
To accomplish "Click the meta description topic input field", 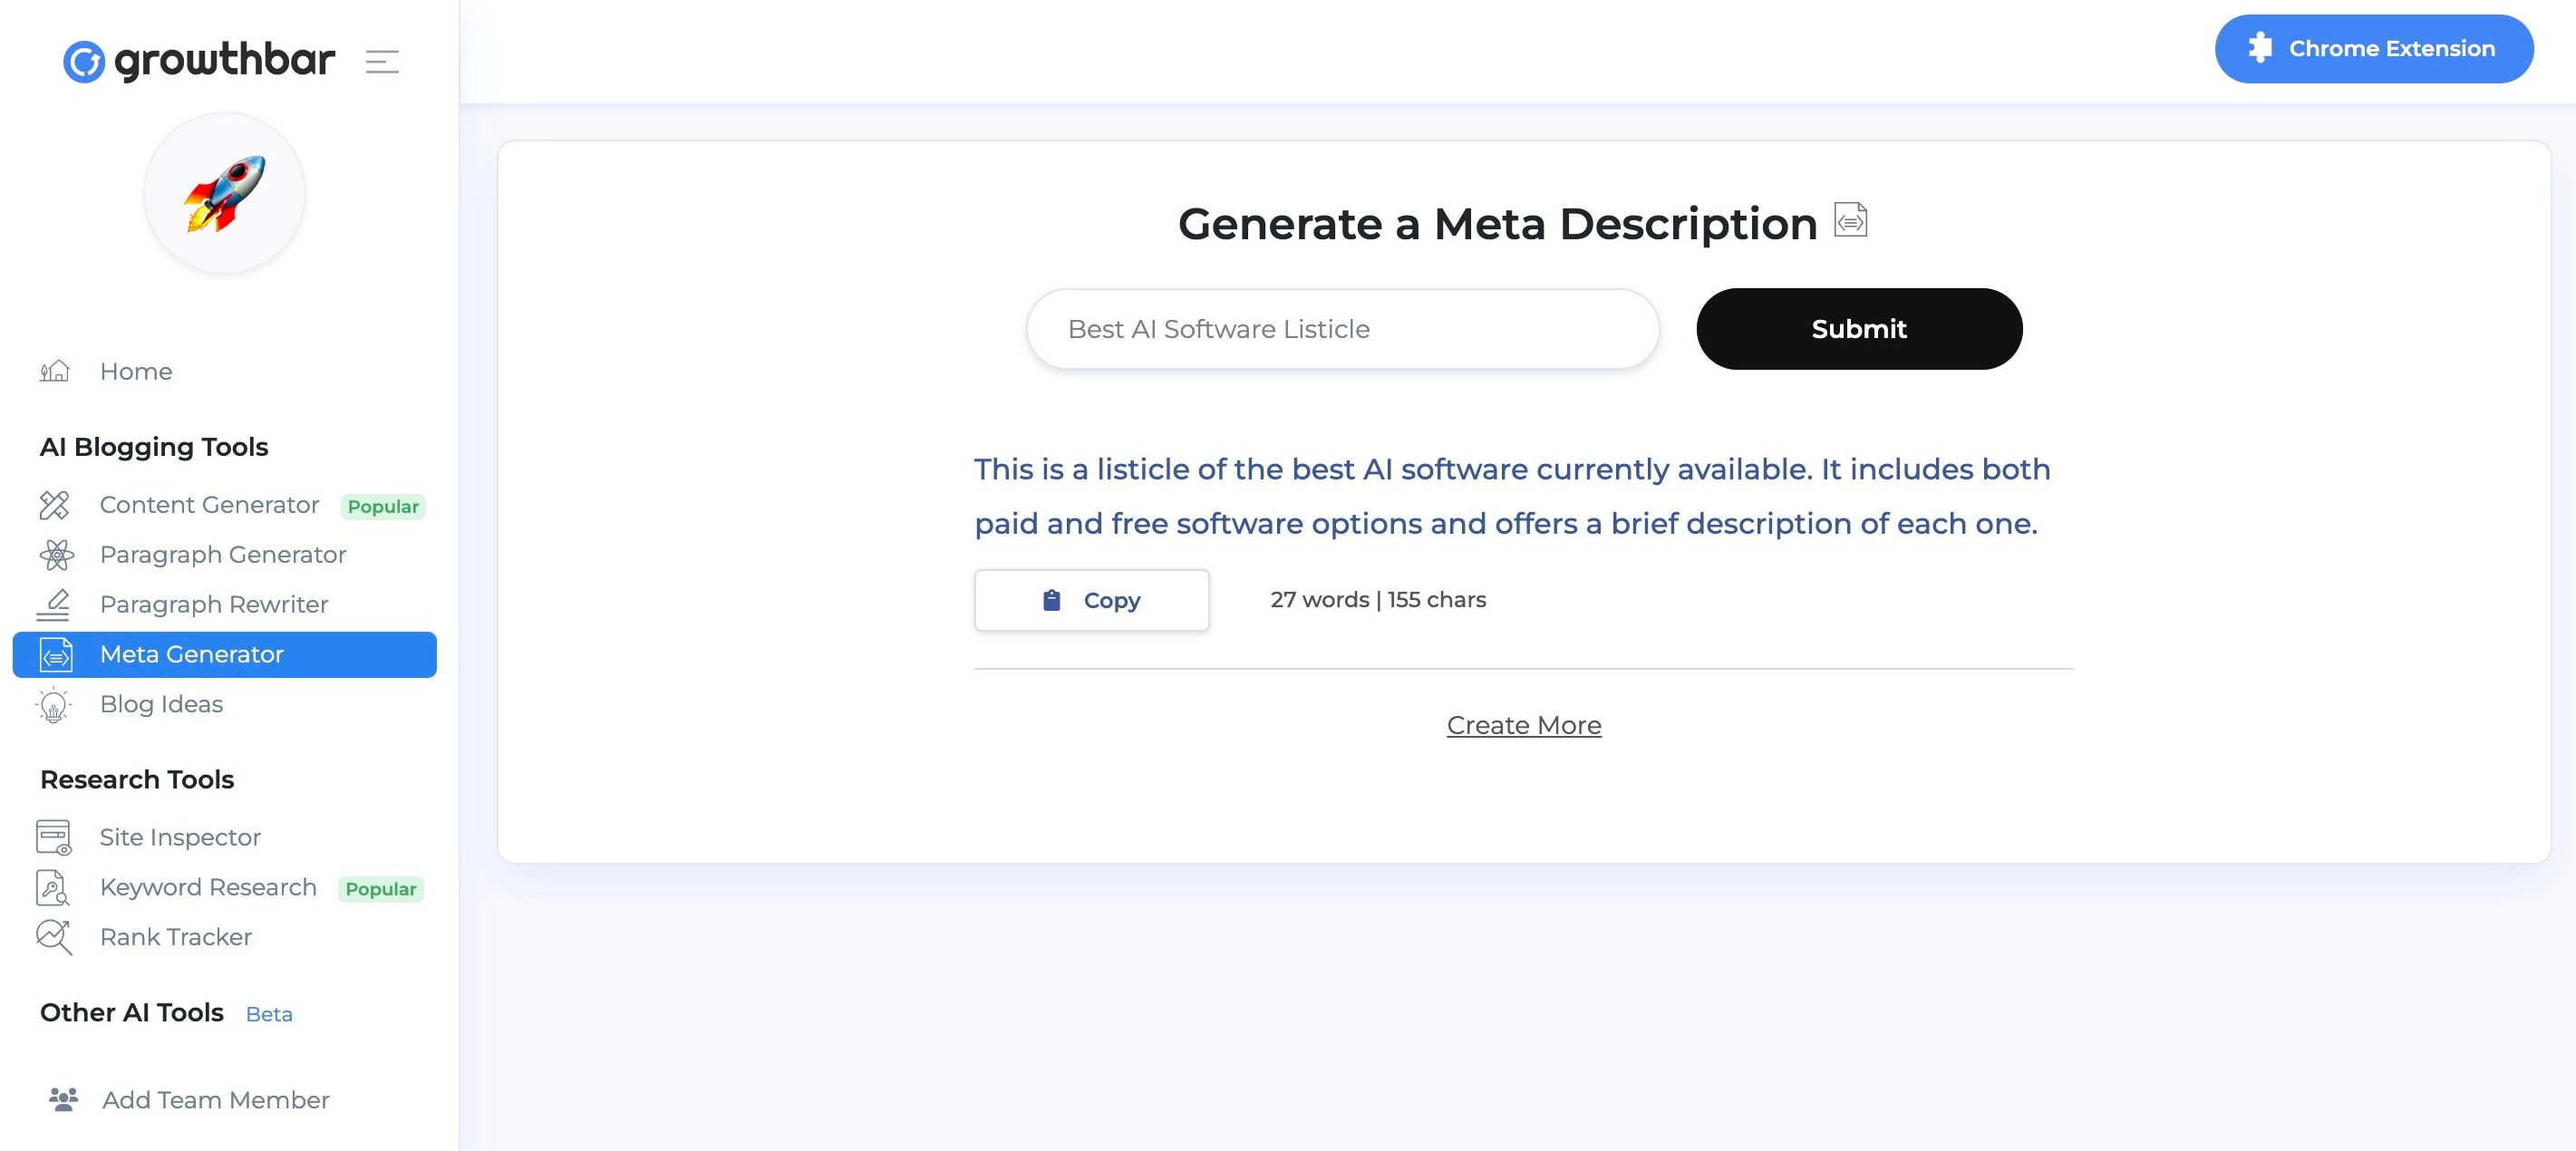I will pos(1342,329).
